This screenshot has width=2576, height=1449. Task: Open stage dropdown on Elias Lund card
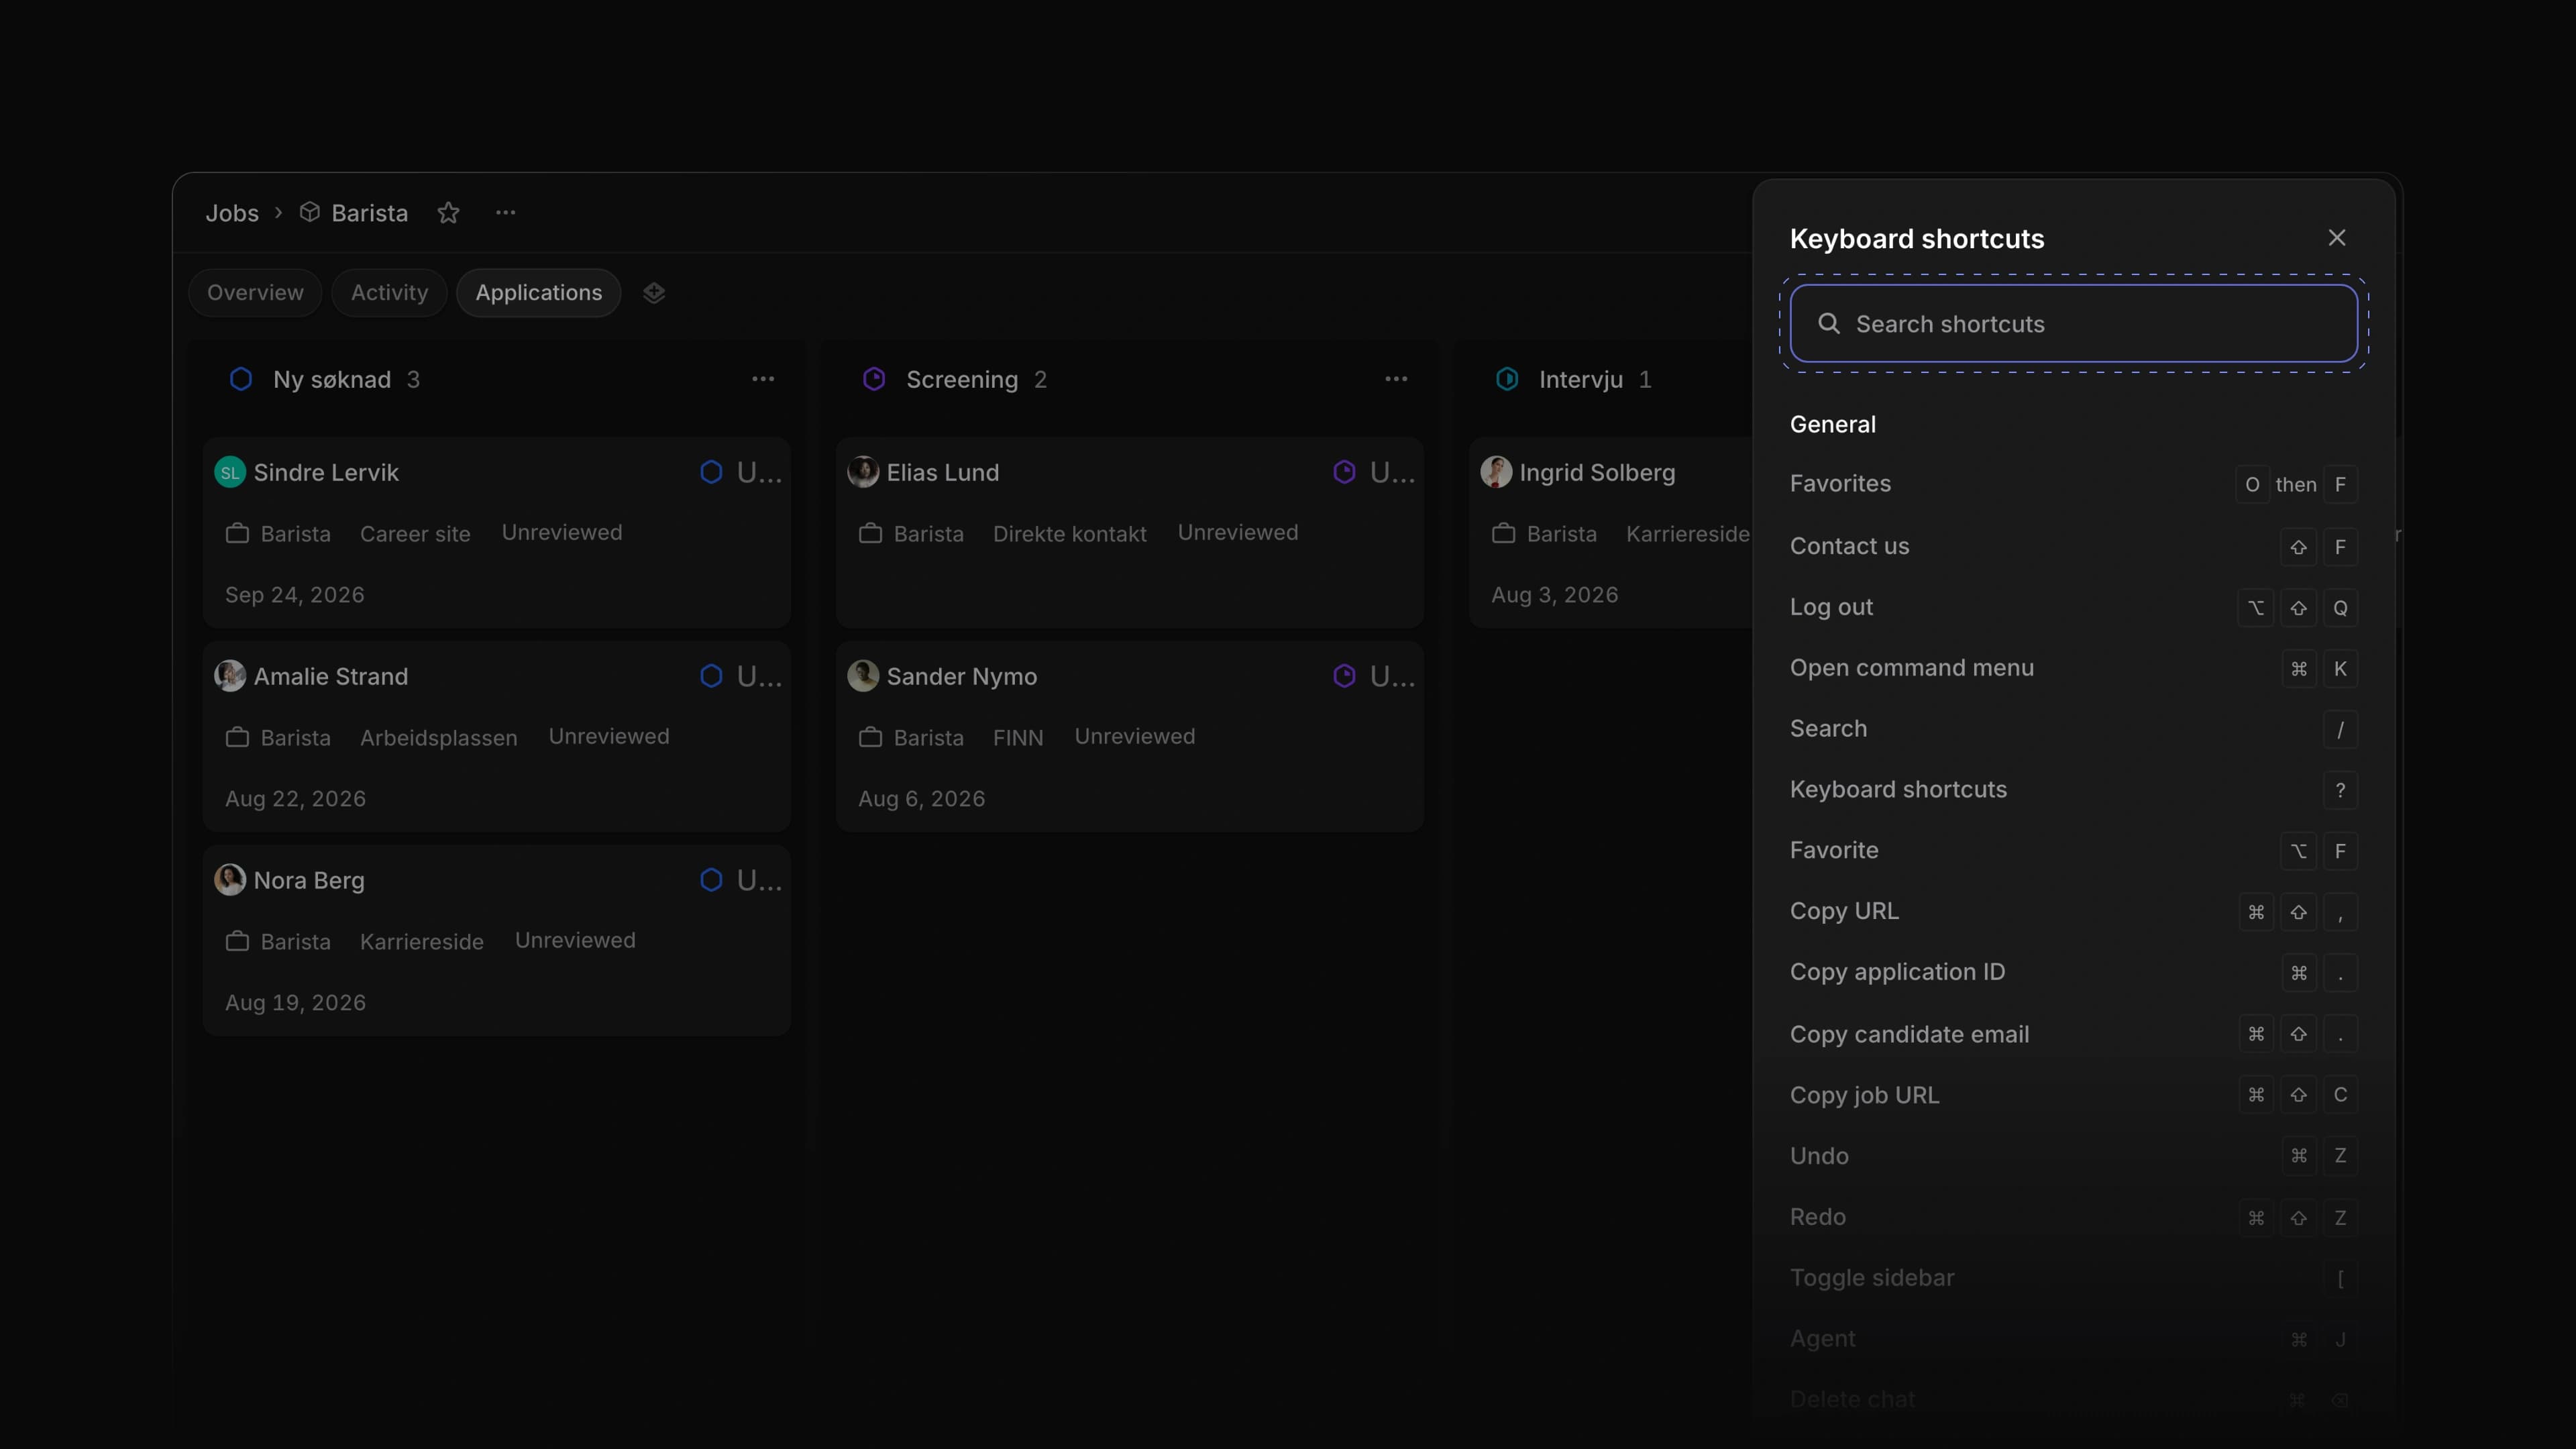pos(1373,472)
